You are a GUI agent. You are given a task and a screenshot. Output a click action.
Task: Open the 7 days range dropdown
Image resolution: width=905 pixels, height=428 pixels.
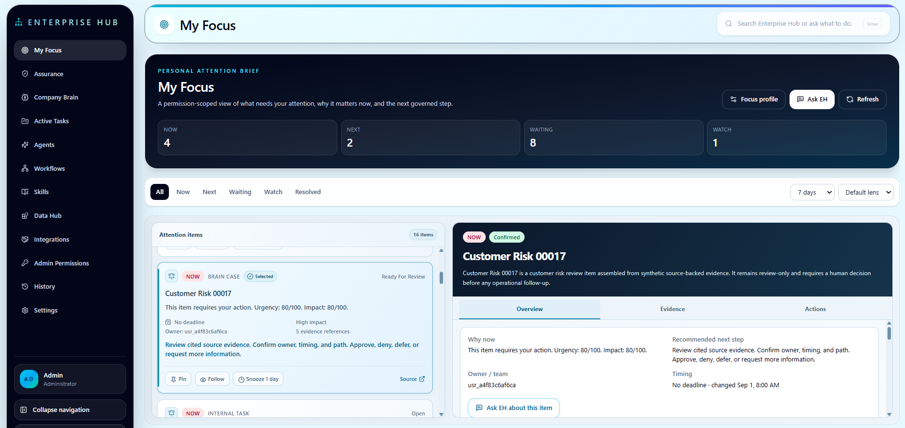pos(812,192)
